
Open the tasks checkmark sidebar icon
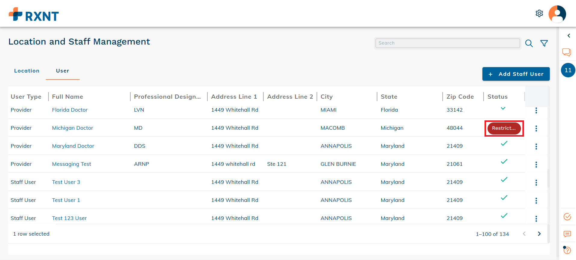click(567, 217)
